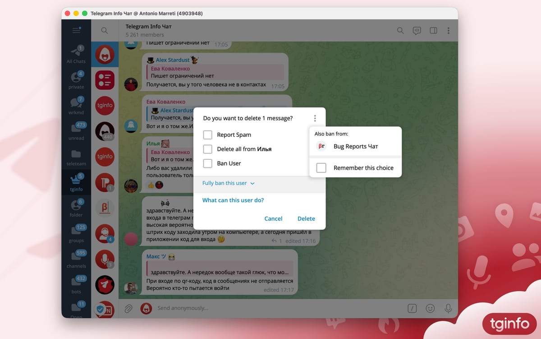The image size is (541, 339).
Task: Open the chat header three-dot menu
Action: [449, 30]
